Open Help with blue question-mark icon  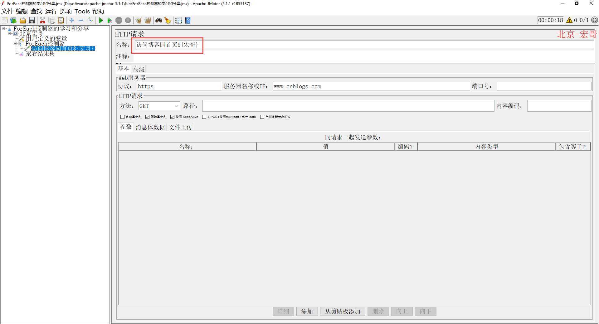(x=188, y=21)
